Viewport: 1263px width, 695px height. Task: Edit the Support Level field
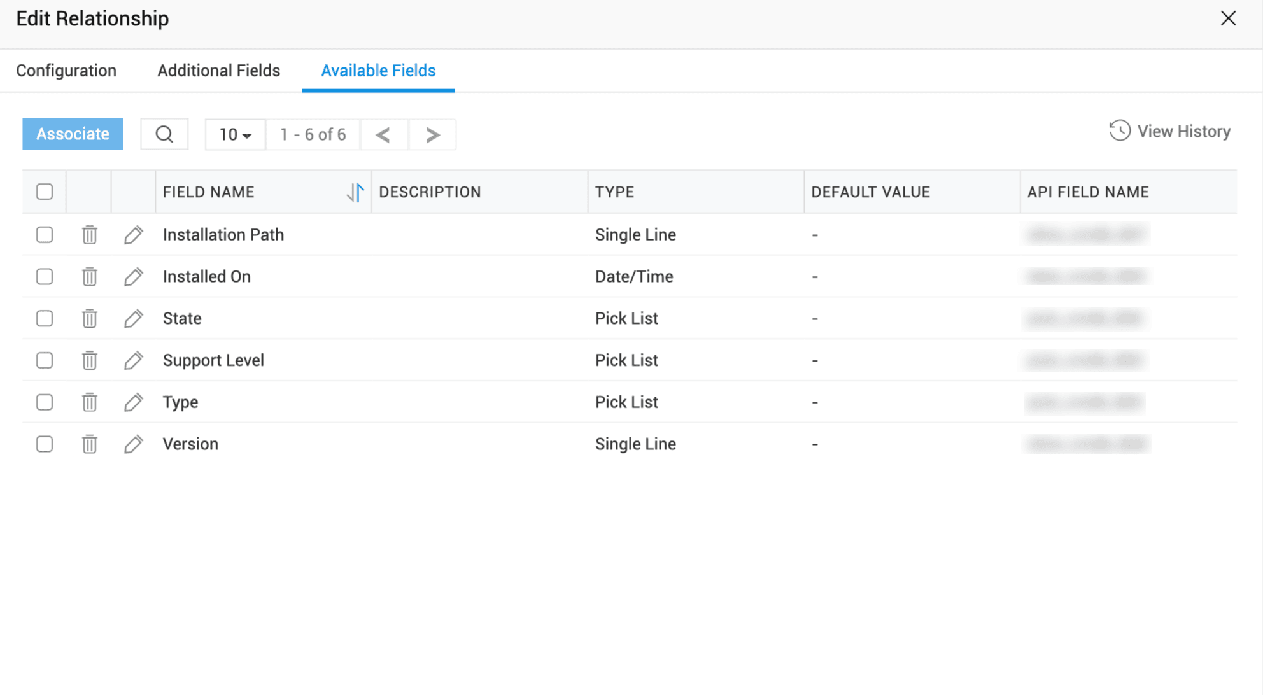click(x=133, y=360)
